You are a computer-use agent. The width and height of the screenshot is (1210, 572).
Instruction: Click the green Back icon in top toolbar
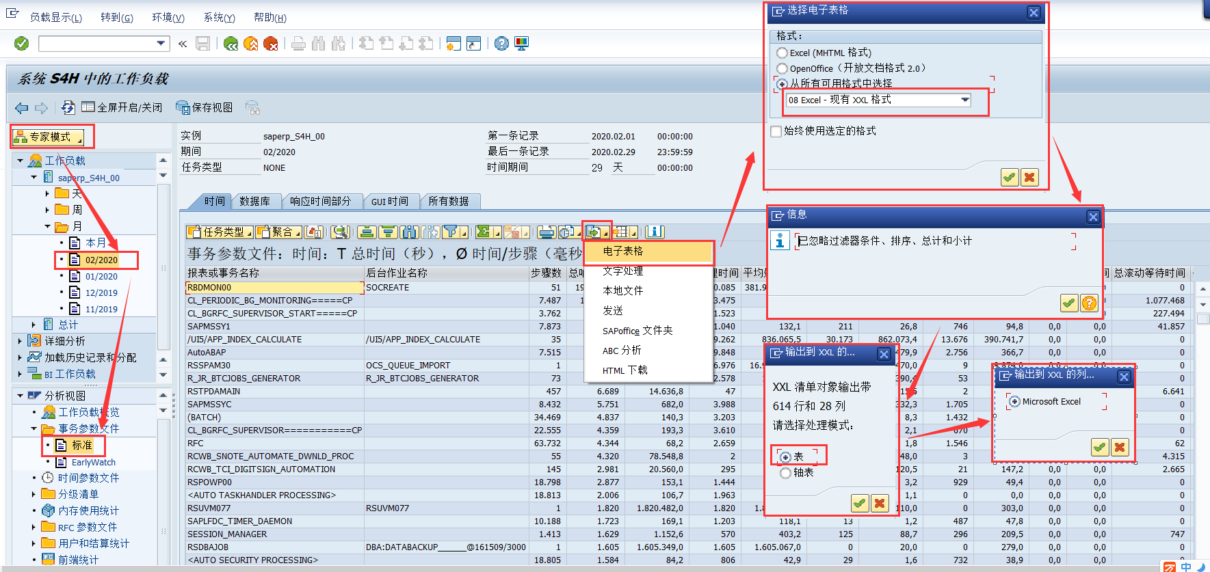tap(231, 44)
